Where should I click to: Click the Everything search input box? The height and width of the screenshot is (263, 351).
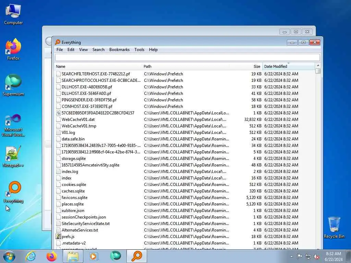pos(187,57)
